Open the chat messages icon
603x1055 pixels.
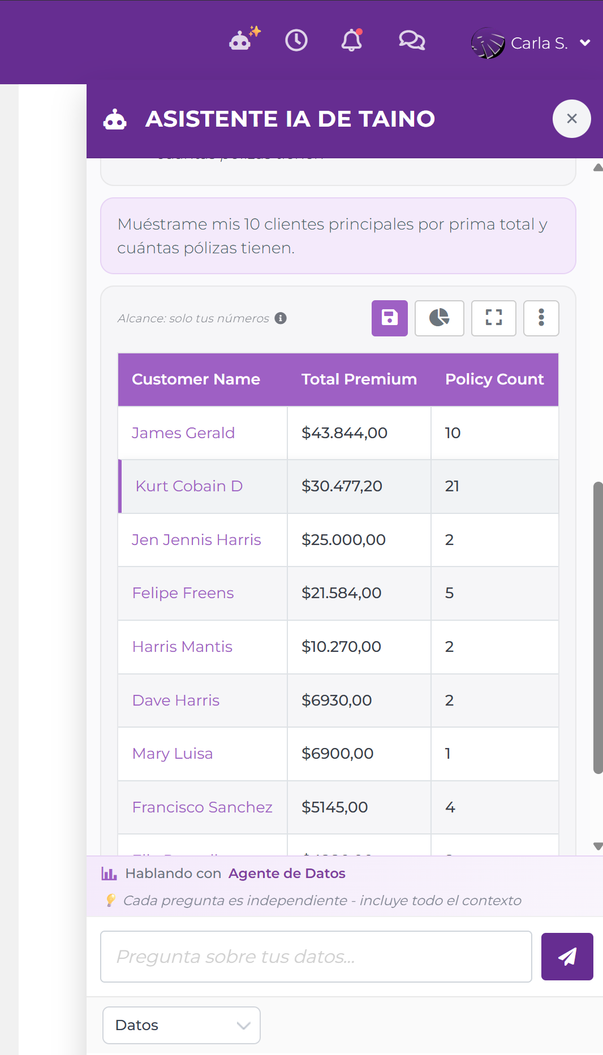click(x=411, y=41)
